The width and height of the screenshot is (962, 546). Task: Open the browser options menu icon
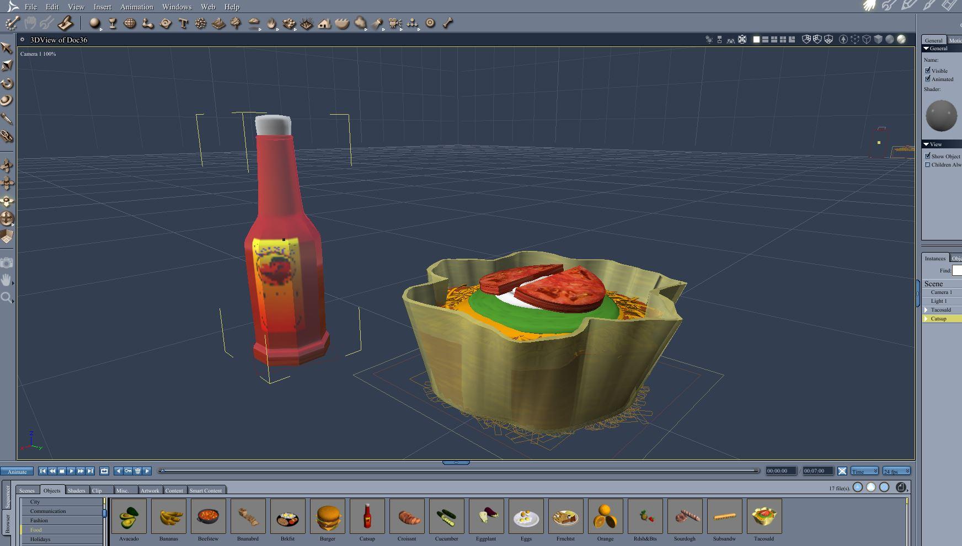point(901,487)
